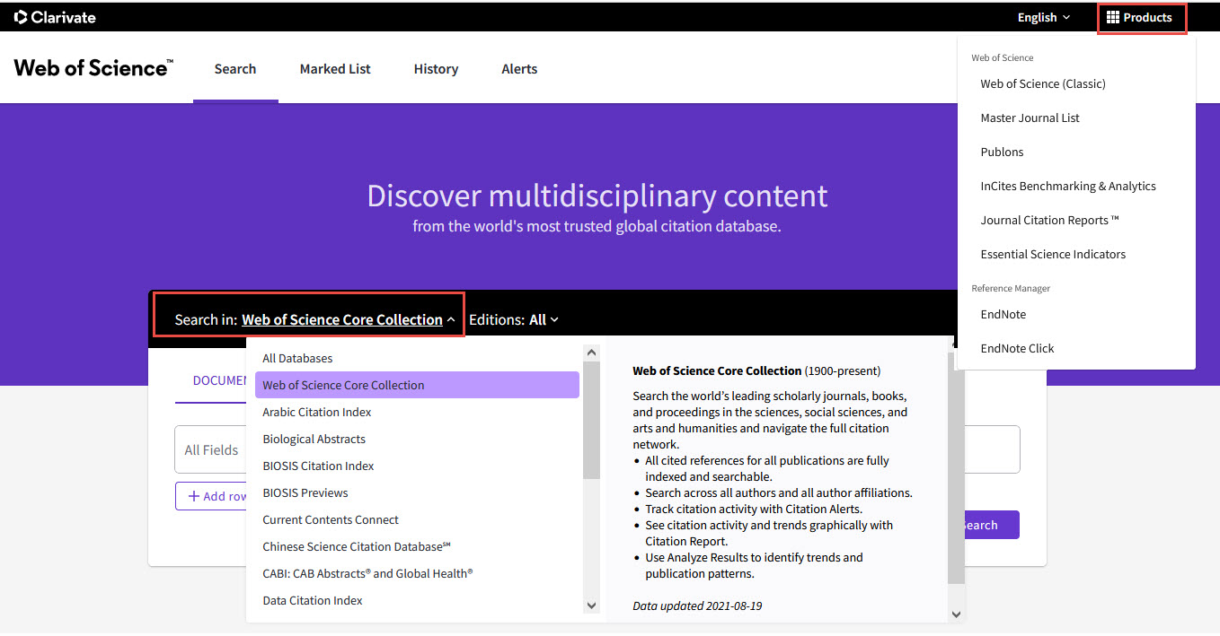Select Data Citation Index option
The width and height of the screenshot is (1220, 636).
[417, 600]
